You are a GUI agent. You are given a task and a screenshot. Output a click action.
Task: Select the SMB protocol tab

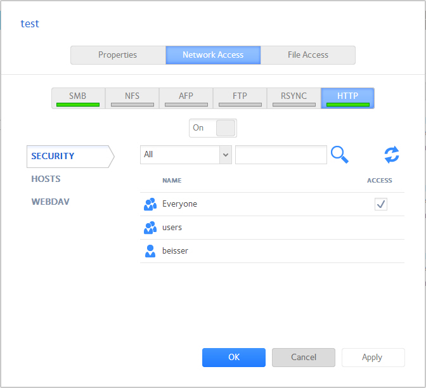coord(78,98)
